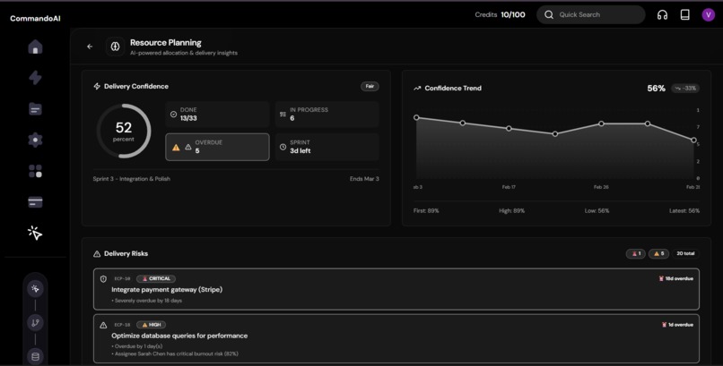
Task: Click the 1d overdue label
Action: [x=677, y=325]
